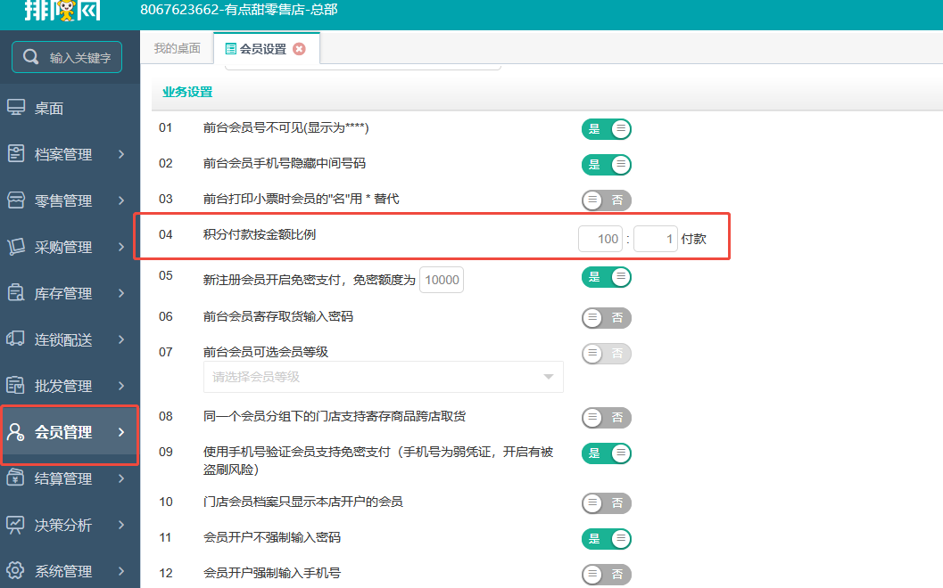
Task: Click the 档案管理 archive icon
Action: (16, 154)
